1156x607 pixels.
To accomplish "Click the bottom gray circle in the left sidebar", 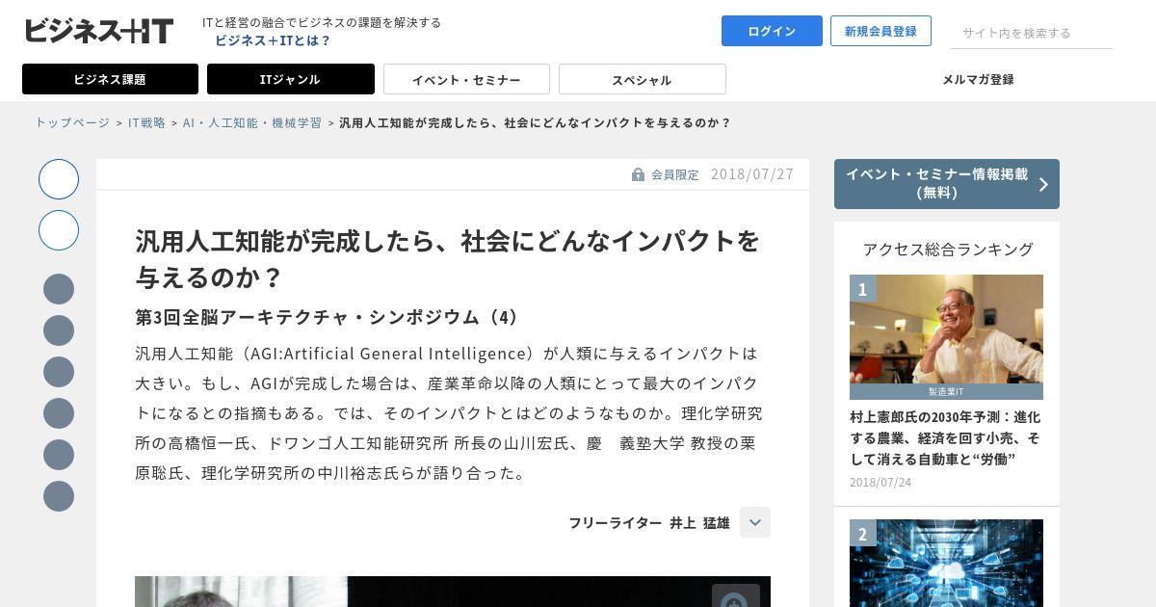I will [59, 496].
